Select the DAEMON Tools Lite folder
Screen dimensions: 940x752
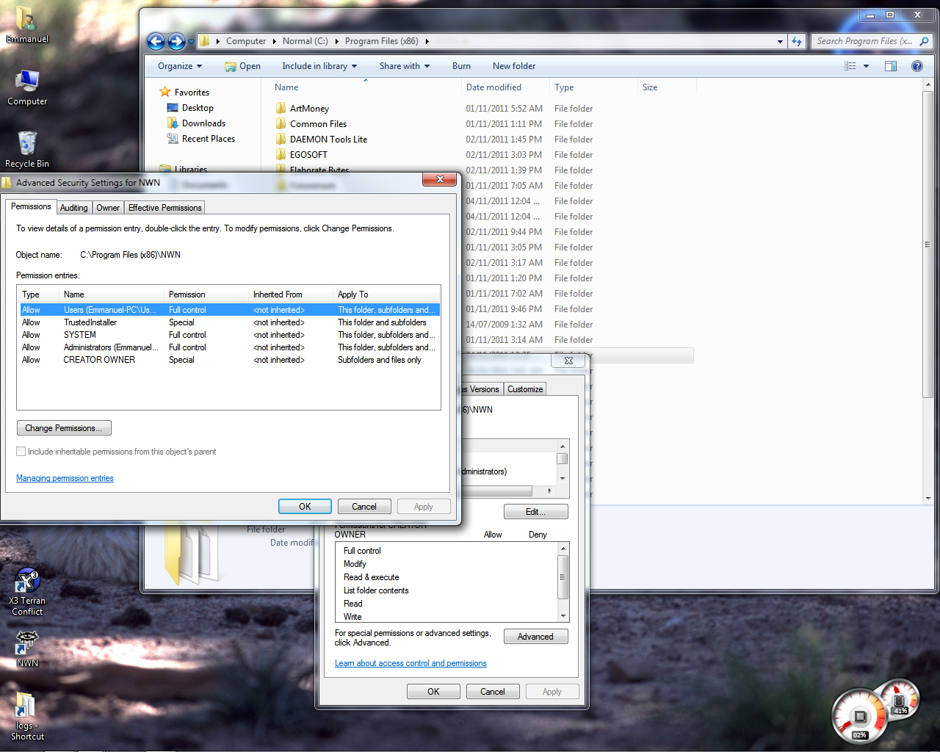(x=328, y=140)
